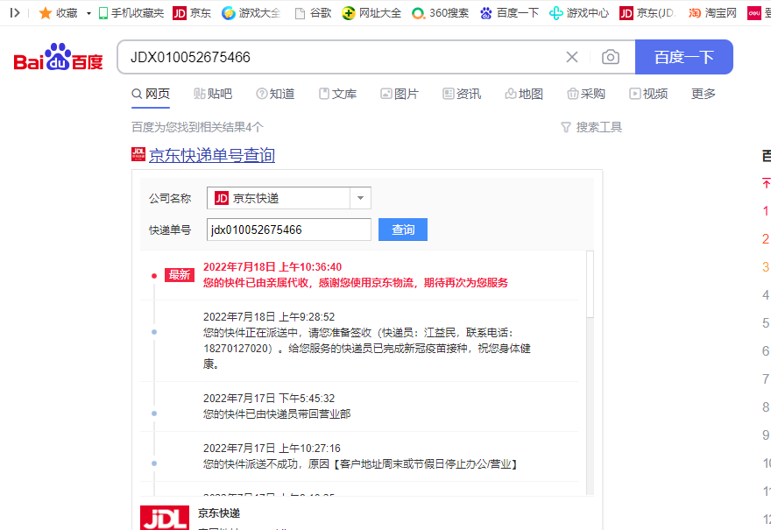Open the 百度一下 bookmark
This screenshot has width=771, height=530.
(x=509, y=13)
